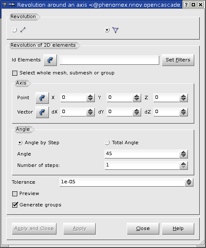The width and height of the screenshot is (206, 248).
Task: Activate the Point selection arrow button
Action: click(x=42, y=98)
